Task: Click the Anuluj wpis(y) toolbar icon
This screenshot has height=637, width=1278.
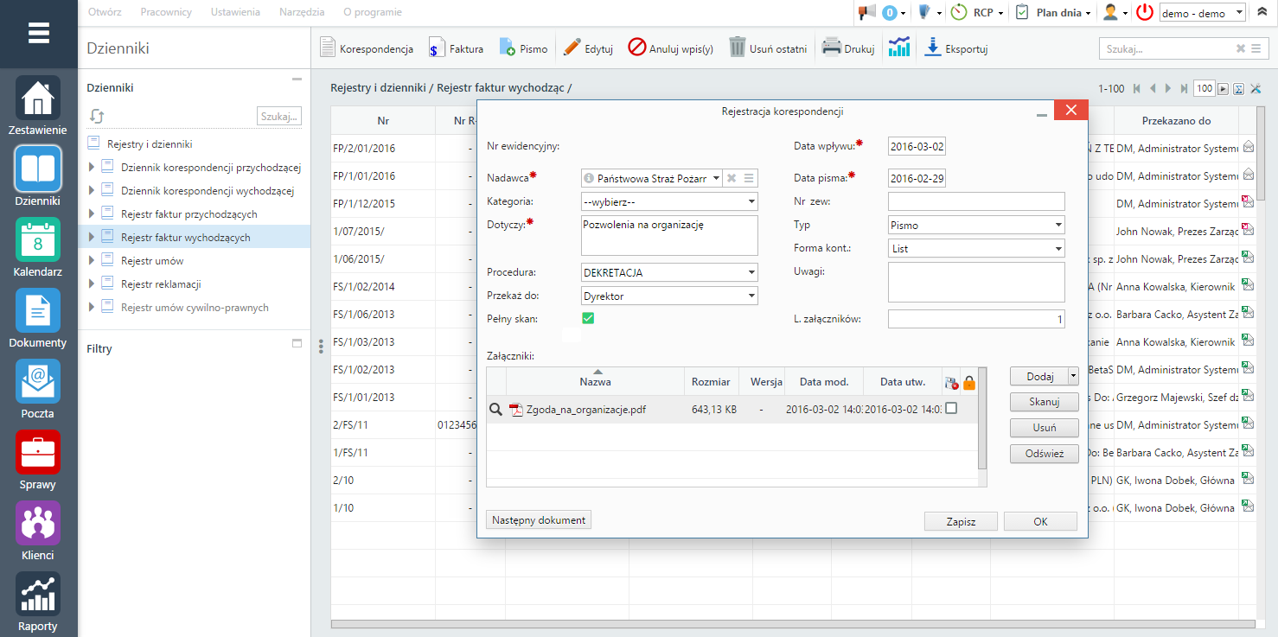Action: tap(637, 48)
